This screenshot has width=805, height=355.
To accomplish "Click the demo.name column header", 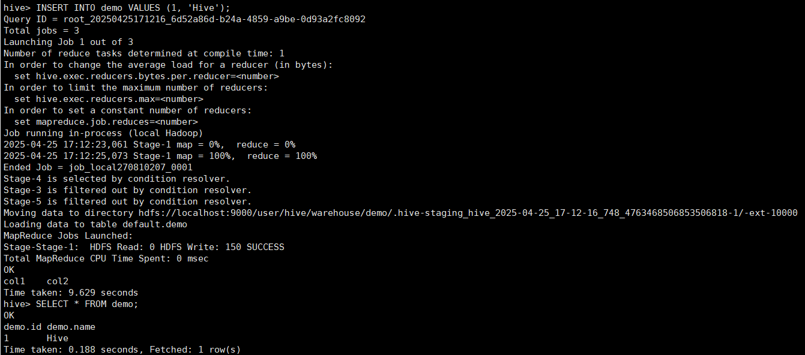I will point(71,327).
